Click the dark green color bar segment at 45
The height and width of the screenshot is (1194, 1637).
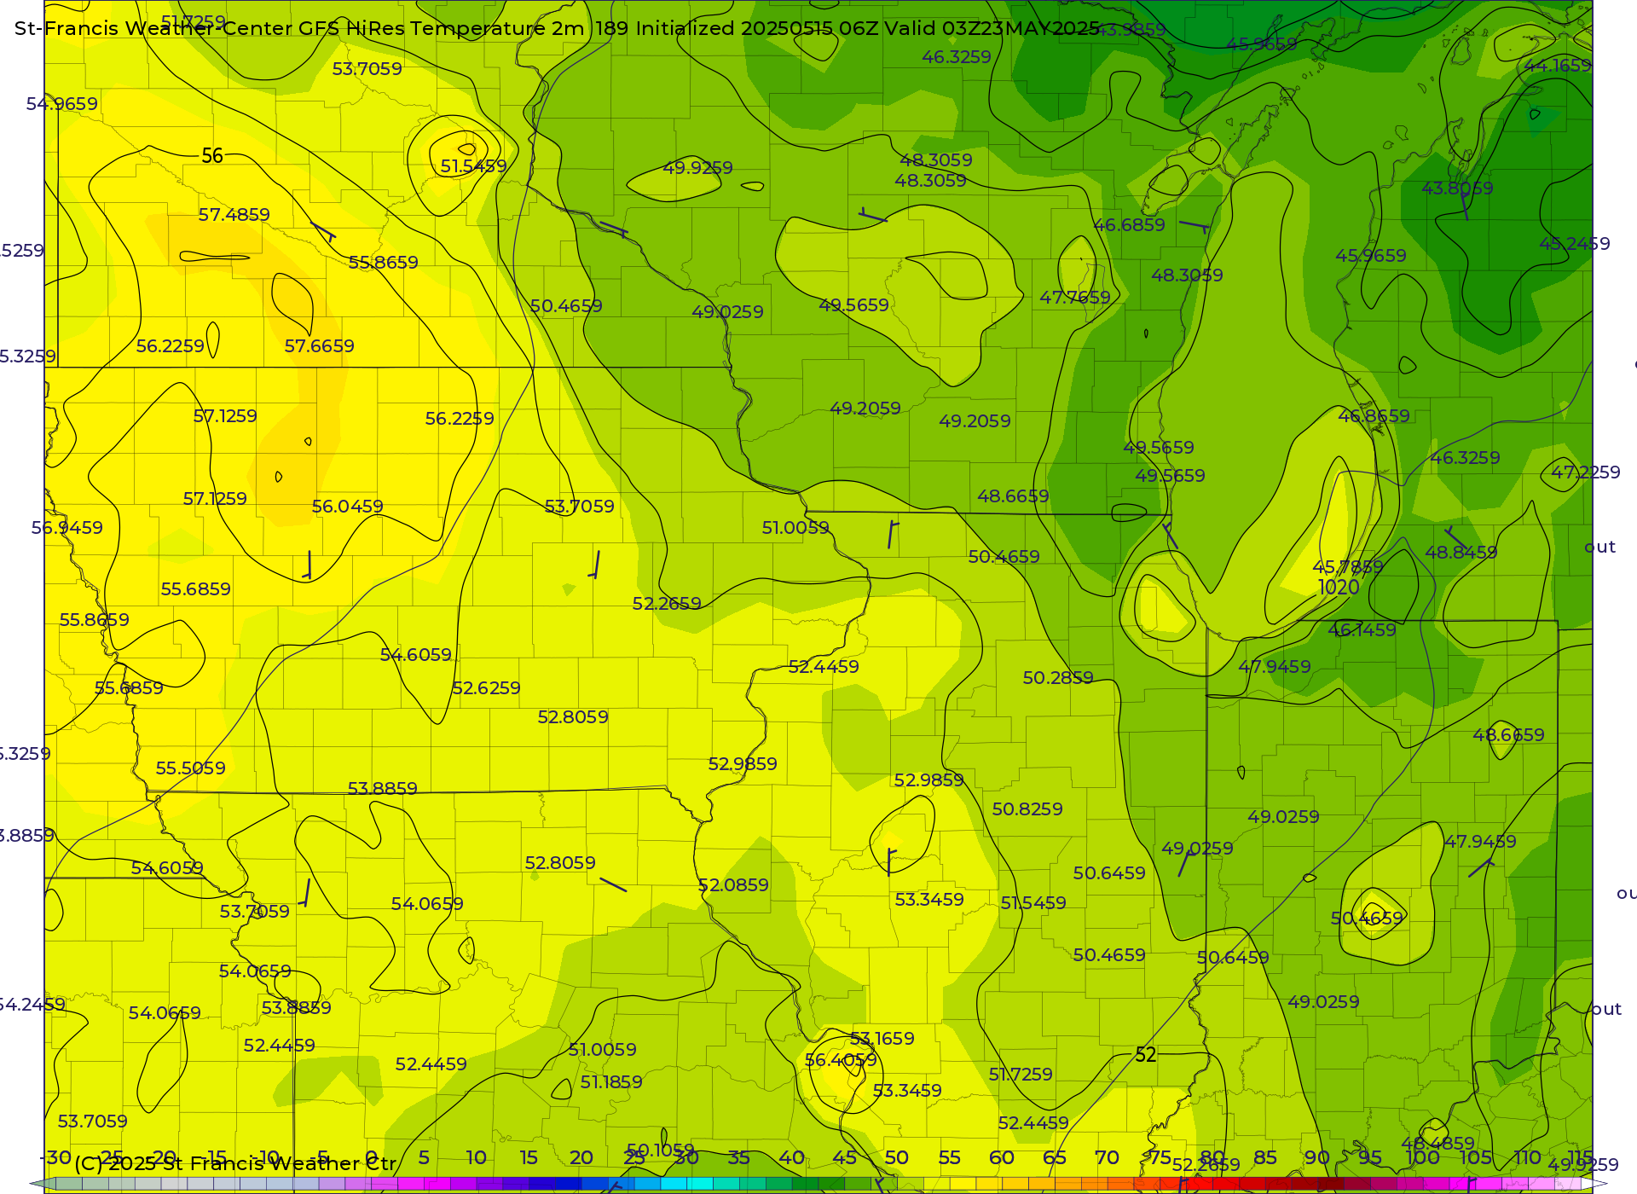coord(831,1184)
